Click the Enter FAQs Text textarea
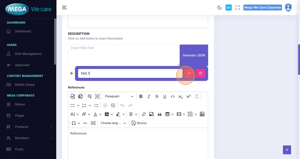 [x=123, y=55]
